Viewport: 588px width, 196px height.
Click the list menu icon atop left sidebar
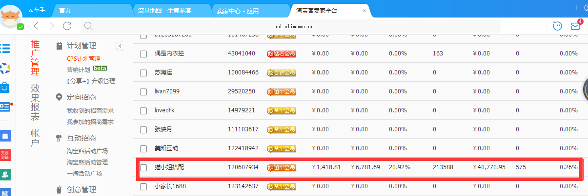[5, 48]
